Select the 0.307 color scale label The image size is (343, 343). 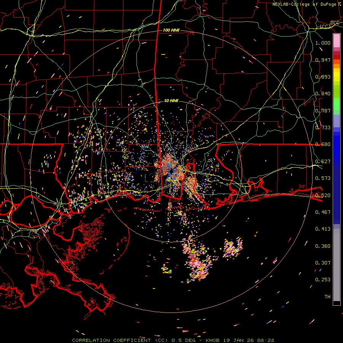point(323,263)
